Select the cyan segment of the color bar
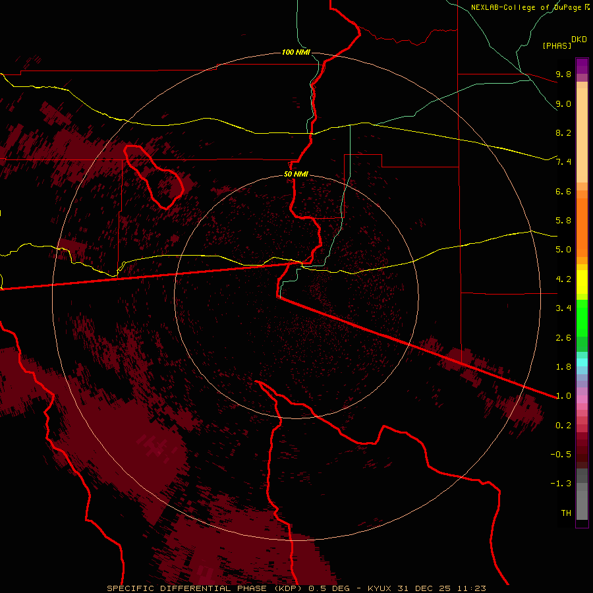Image resolution: width=593 pixels, height=593 pixels. click(x=582, y=362)
